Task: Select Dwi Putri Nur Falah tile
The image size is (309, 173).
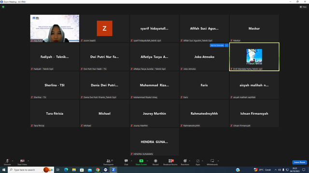Action: click(x=104, y=57)
